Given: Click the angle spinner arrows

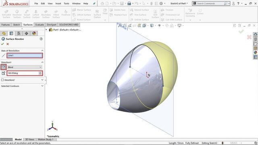Looking at the screenshot, I should coord(40,73).
